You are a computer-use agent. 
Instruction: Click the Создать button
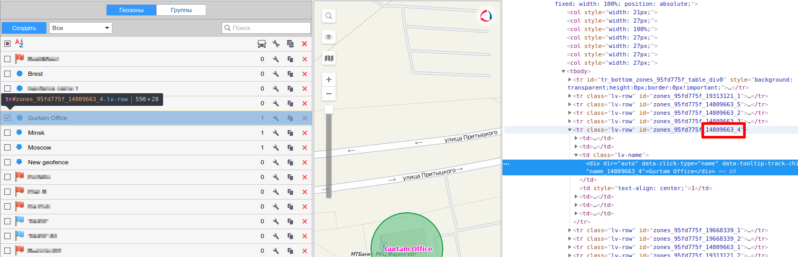pyautogui.click(x=24, y=28)
